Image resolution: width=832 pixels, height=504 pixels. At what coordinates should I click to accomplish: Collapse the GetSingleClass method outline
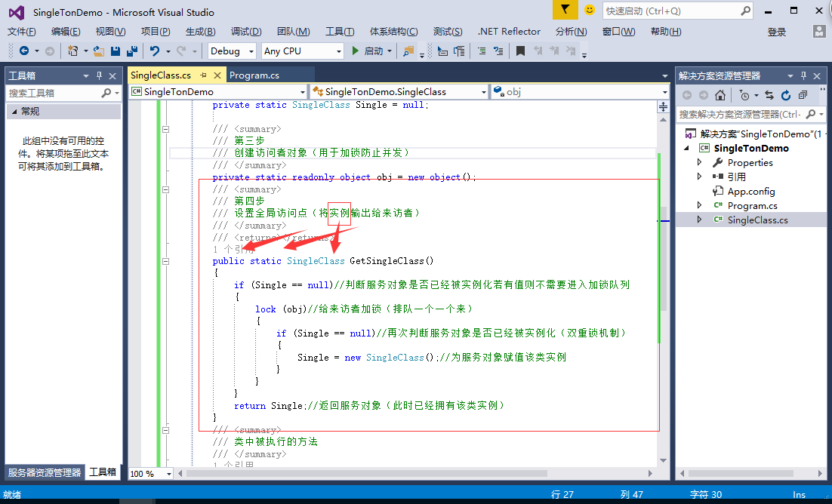click(x=165, y=261)
